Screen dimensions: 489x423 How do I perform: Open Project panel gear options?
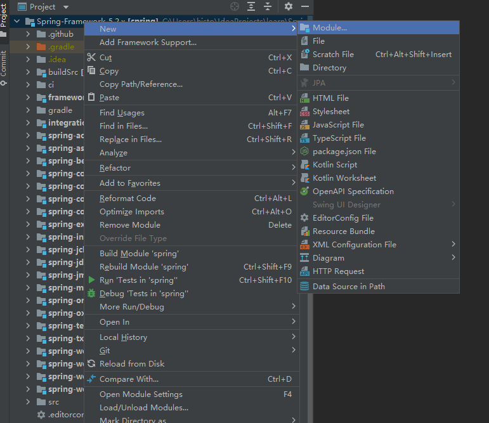pyautogui.click(x=289, y=6)
